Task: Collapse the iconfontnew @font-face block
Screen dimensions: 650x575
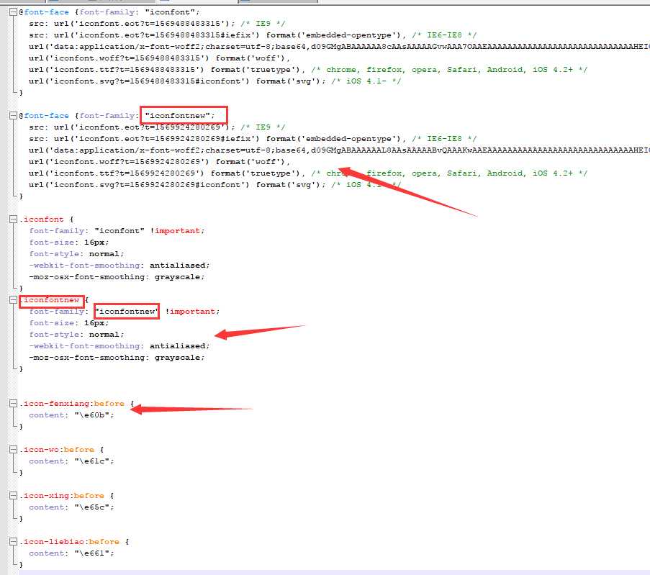Action: [13, 116]
